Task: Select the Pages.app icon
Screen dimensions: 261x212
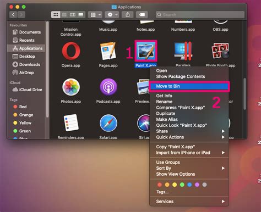Action: pyautogui.click(x=108, y=51)
